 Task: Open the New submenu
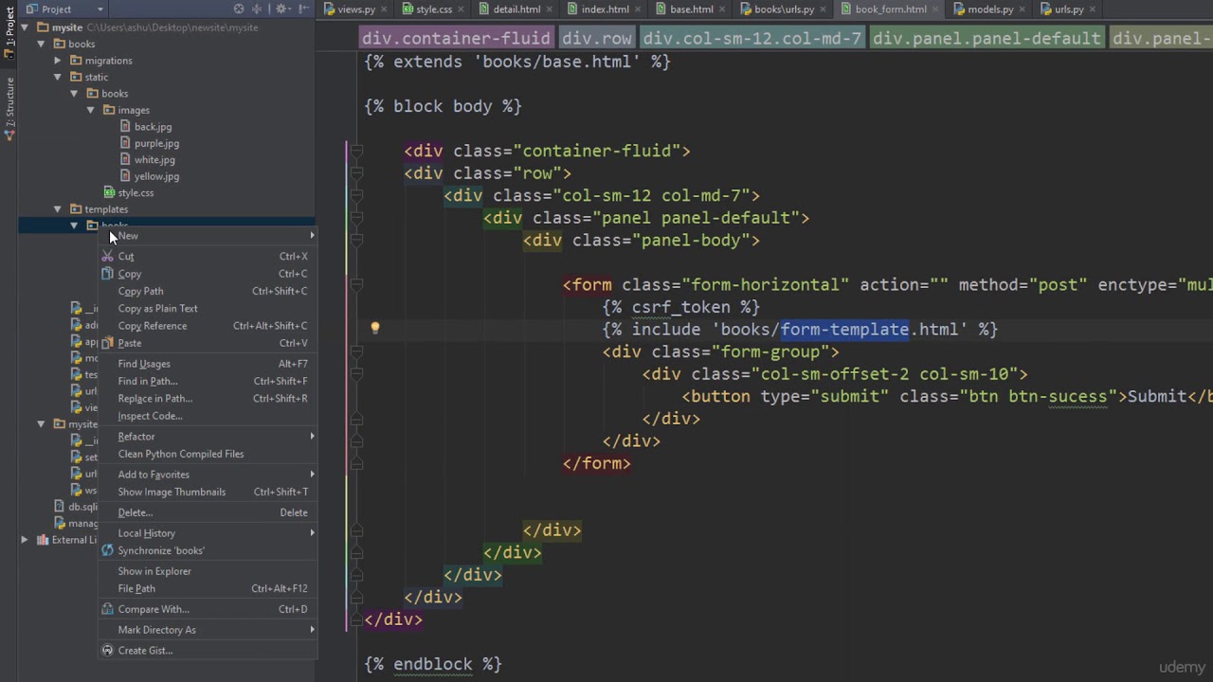pyautogui.click(x=208, y=236)
